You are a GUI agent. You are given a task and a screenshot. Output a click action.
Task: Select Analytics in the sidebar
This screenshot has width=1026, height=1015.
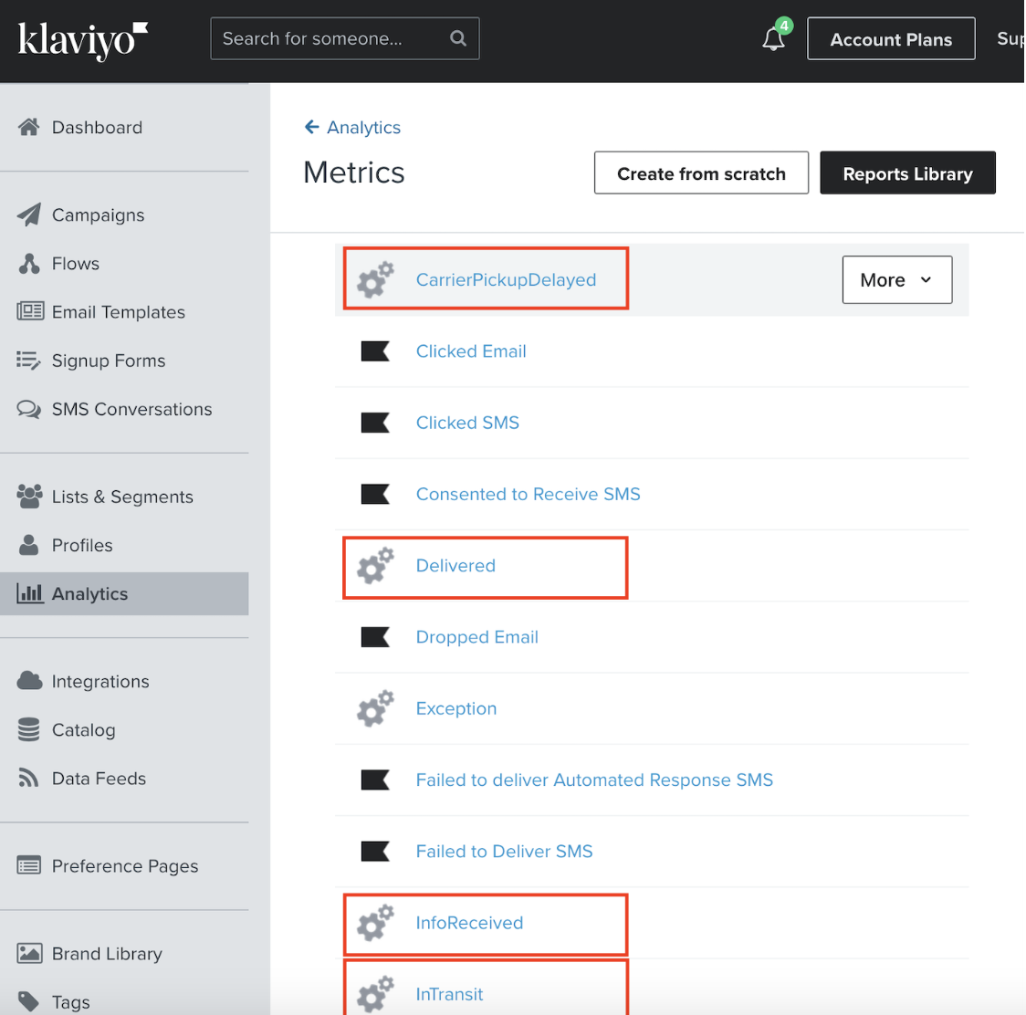124,593
